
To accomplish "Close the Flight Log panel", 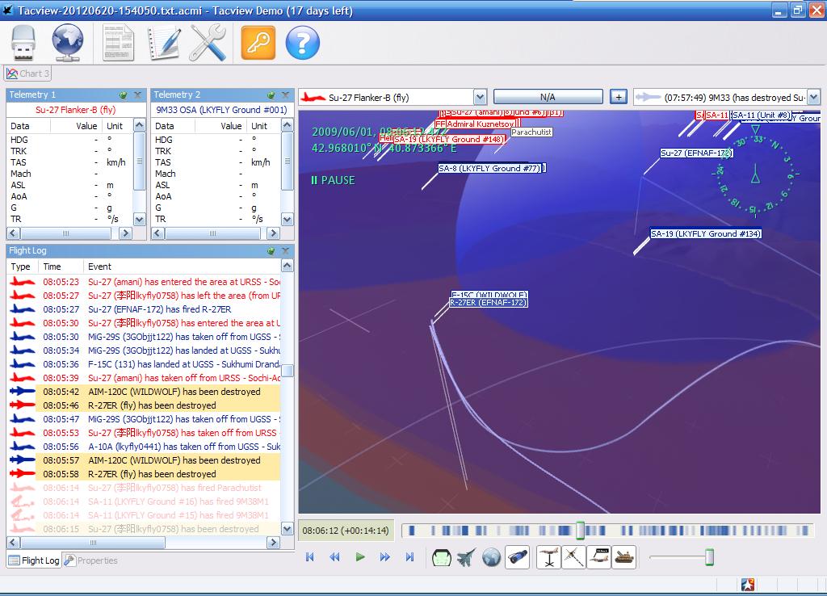I will (x=285, y=251).
